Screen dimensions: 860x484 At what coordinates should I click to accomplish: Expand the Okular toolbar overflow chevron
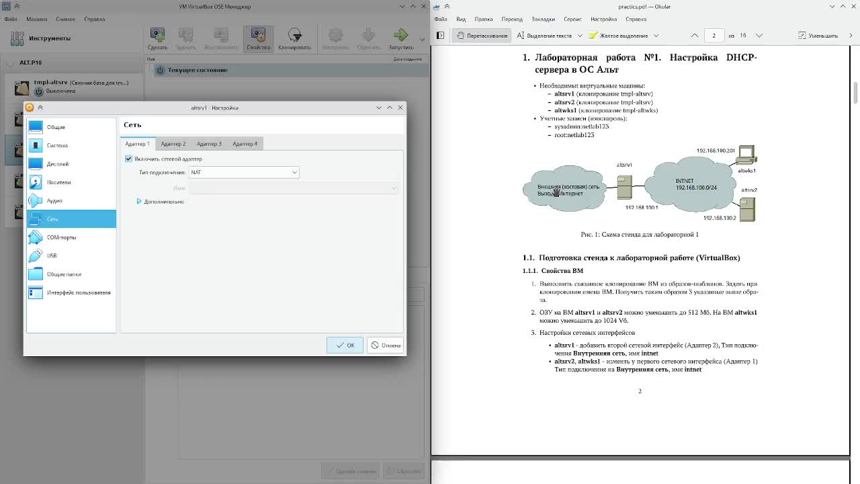click(851, 36)
